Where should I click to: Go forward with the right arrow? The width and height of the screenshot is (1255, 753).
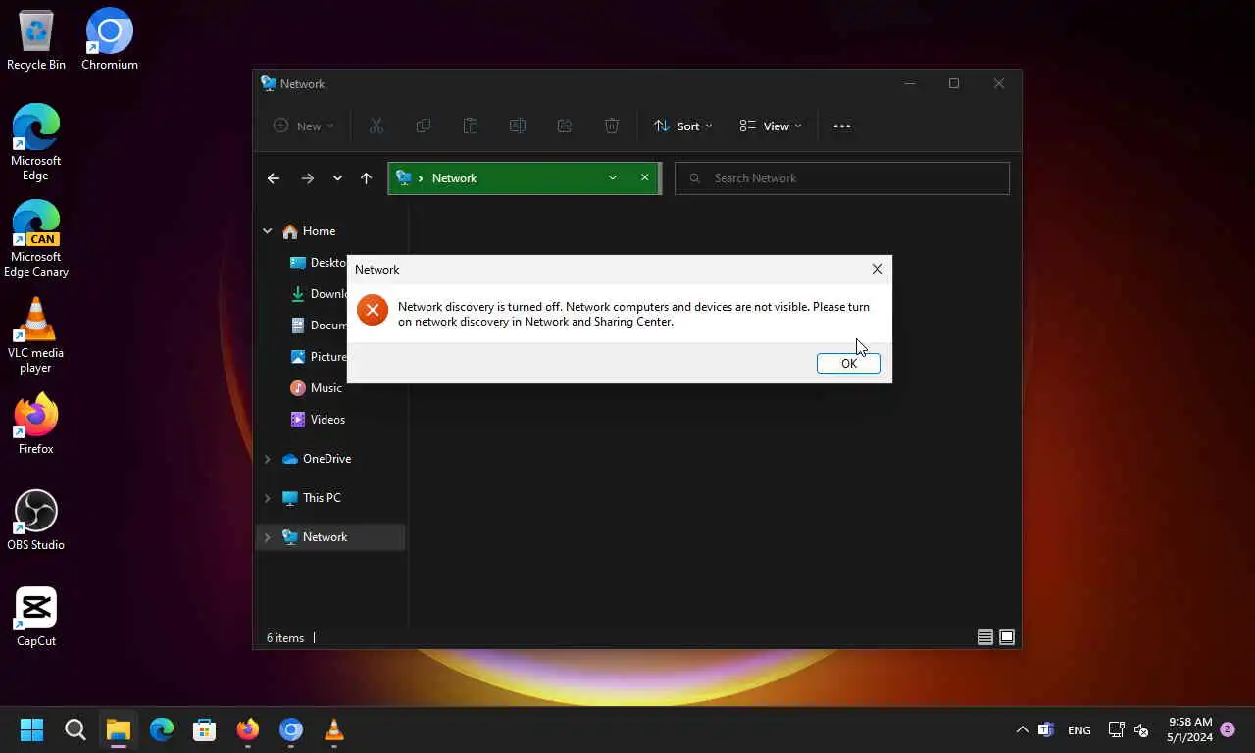click(x=308, y=178)
